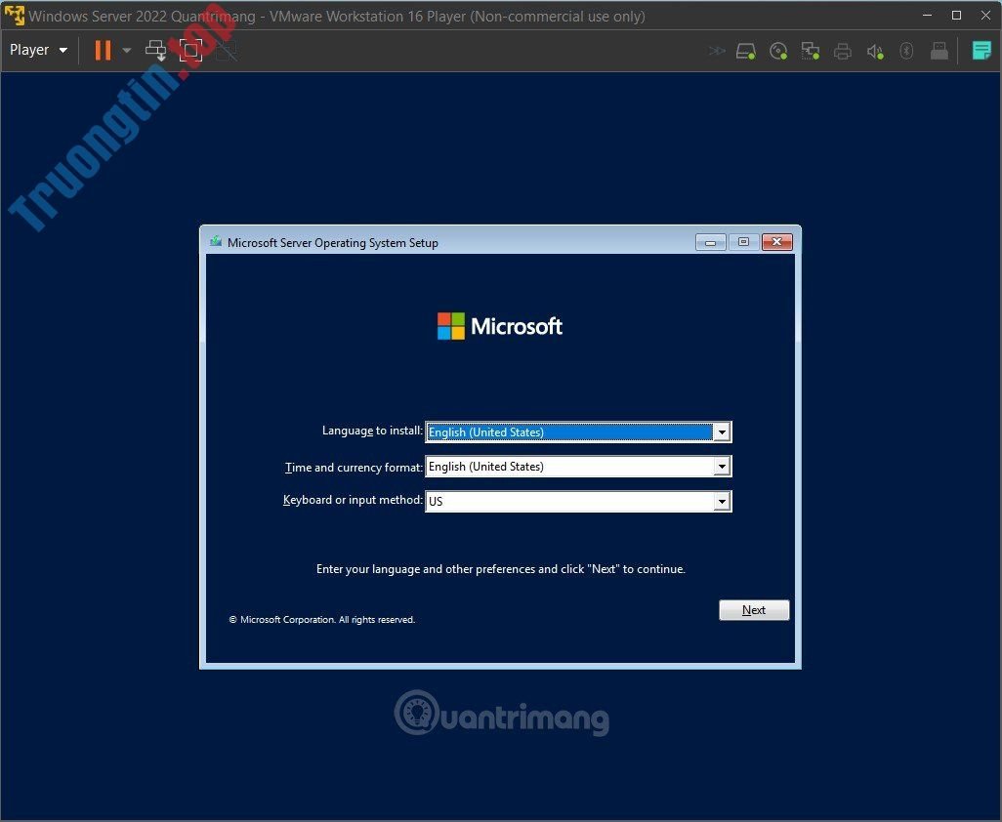
Task: Suspend the virtual machine with the pause icon
Action: (x=103, y=49)
